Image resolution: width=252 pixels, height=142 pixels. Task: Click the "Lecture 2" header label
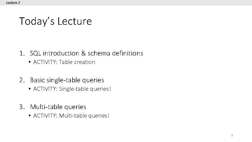[13, 3]
